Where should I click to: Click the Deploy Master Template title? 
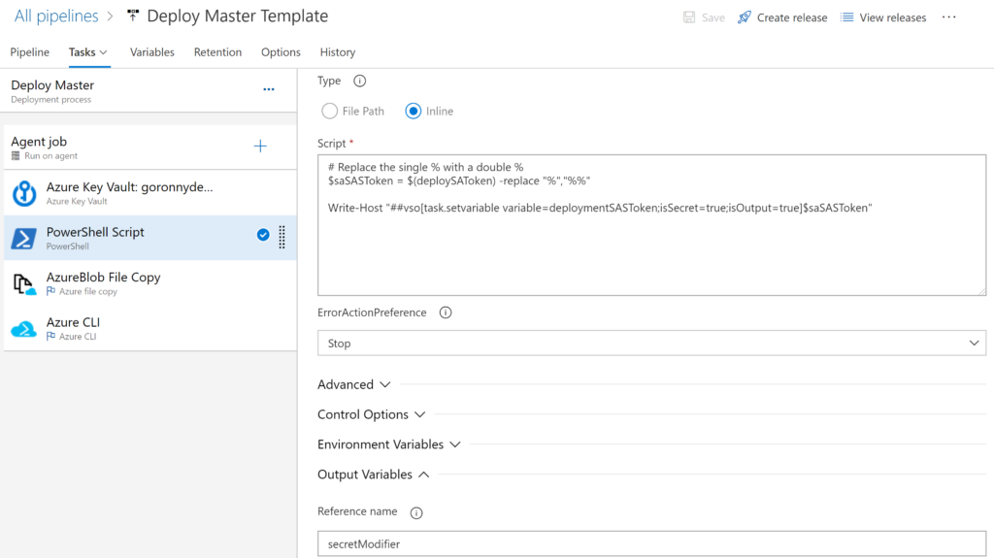(237, 16)
